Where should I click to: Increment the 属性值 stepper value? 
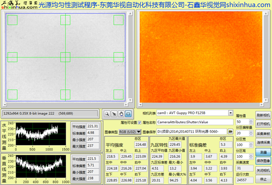251,120
